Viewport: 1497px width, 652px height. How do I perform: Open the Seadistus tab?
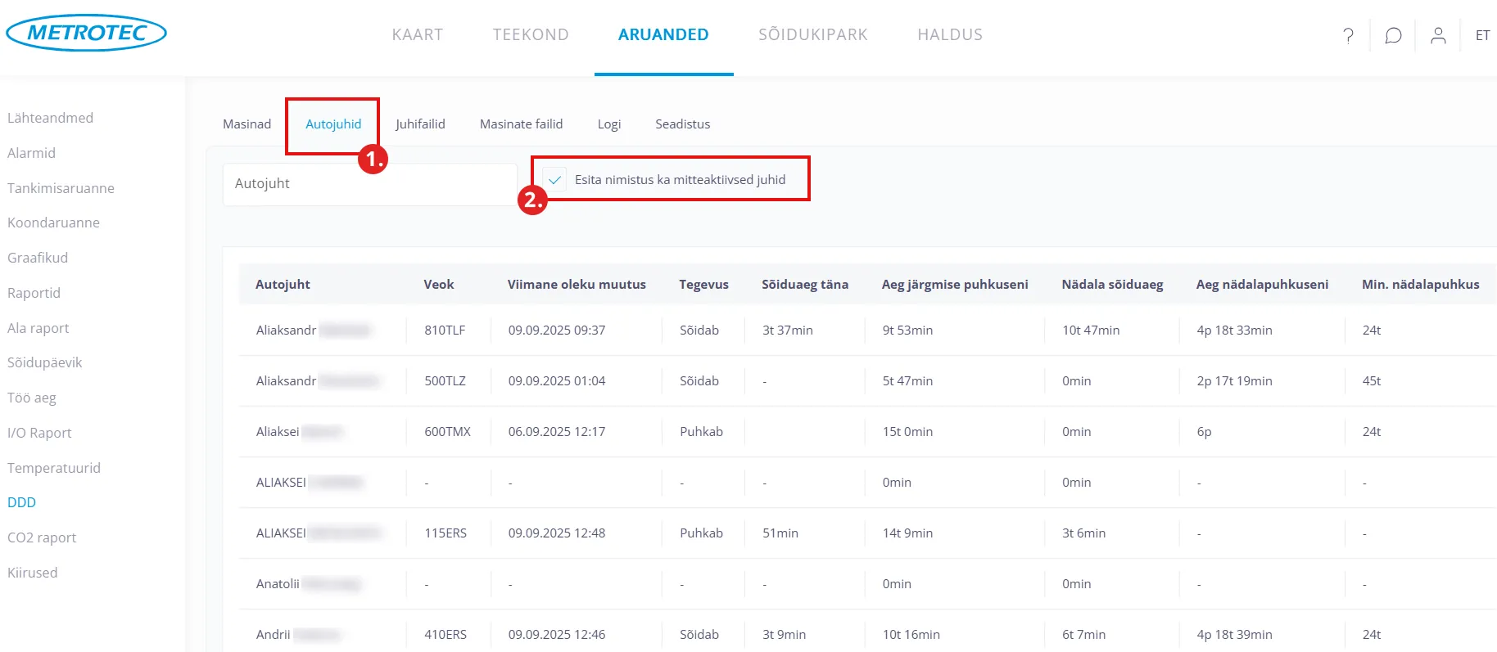[x=682, y=124]
